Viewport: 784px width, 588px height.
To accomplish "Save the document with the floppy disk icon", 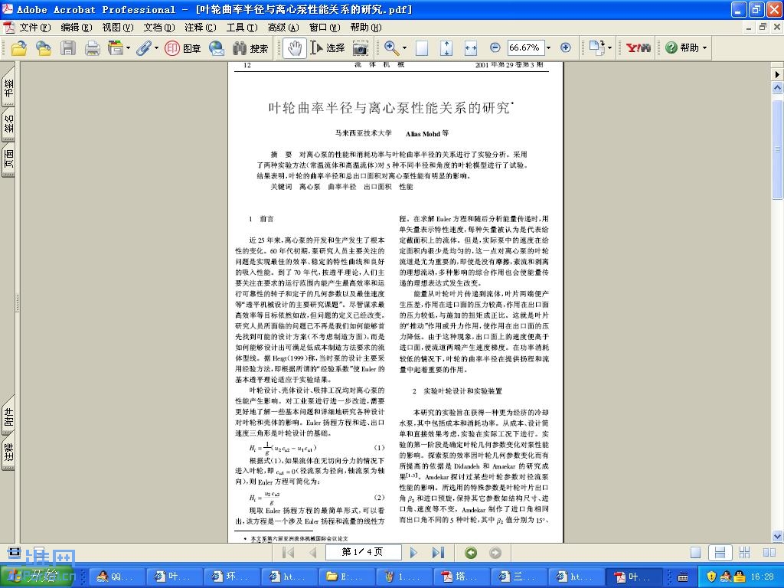I will pos(68,48).
